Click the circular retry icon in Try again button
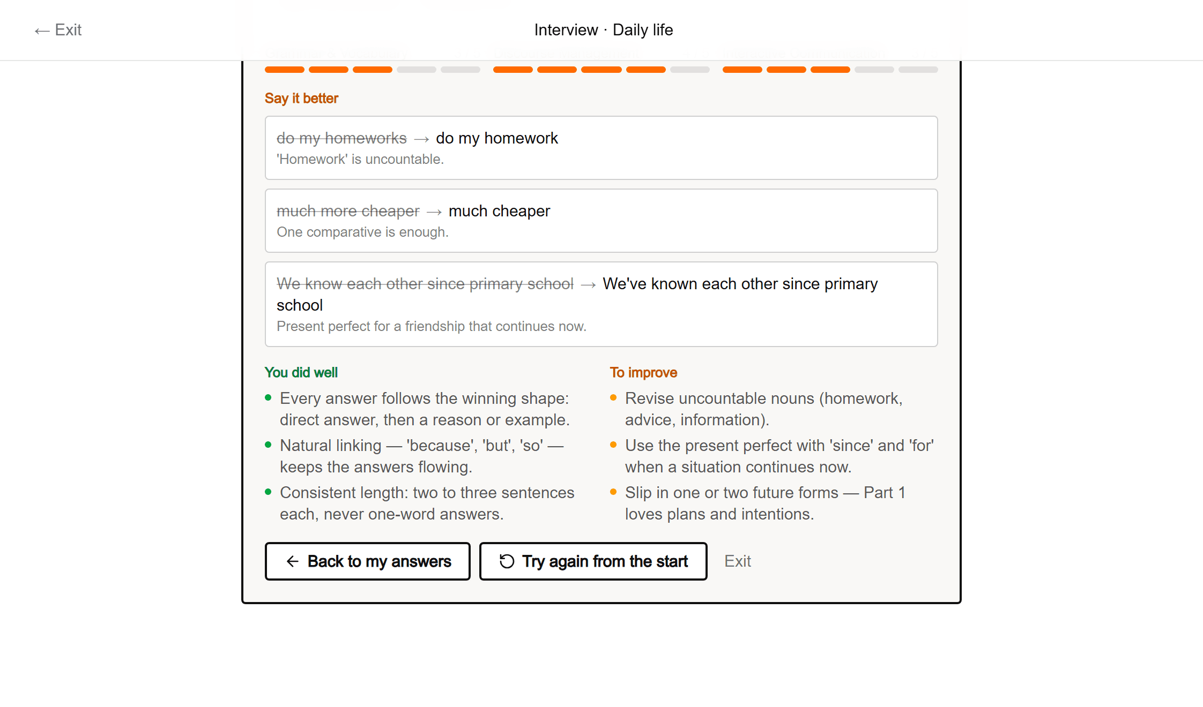 (507, 561)
